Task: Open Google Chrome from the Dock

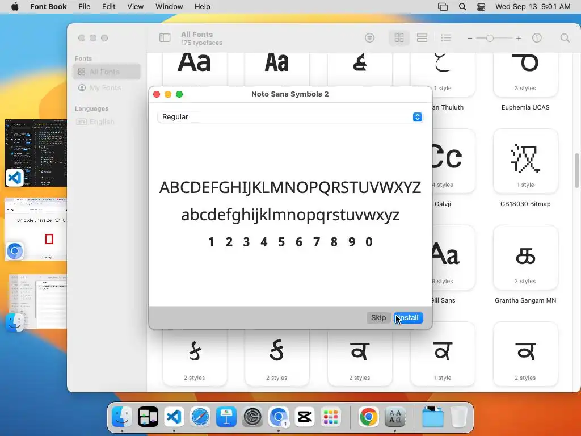Action: pyautogui.click(x=368, y=417)
